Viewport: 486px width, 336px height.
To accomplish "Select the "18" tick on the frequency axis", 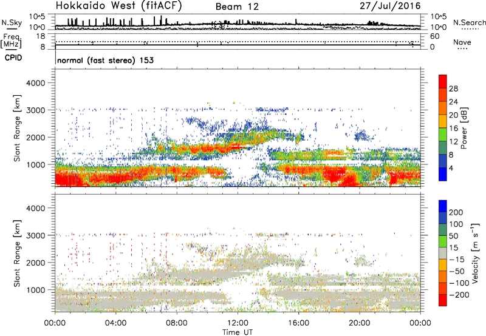I will [41, 36].
